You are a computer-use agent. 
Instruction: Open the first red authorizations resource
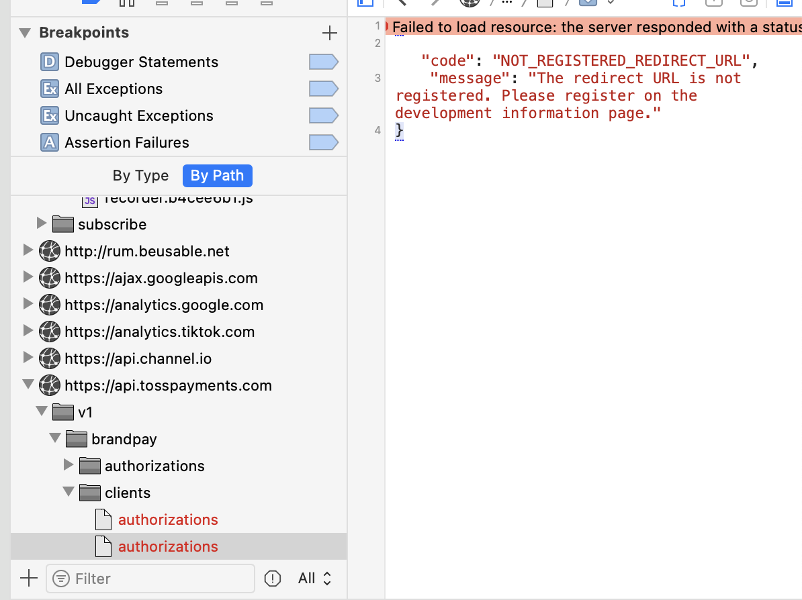(x=168, y=519)
